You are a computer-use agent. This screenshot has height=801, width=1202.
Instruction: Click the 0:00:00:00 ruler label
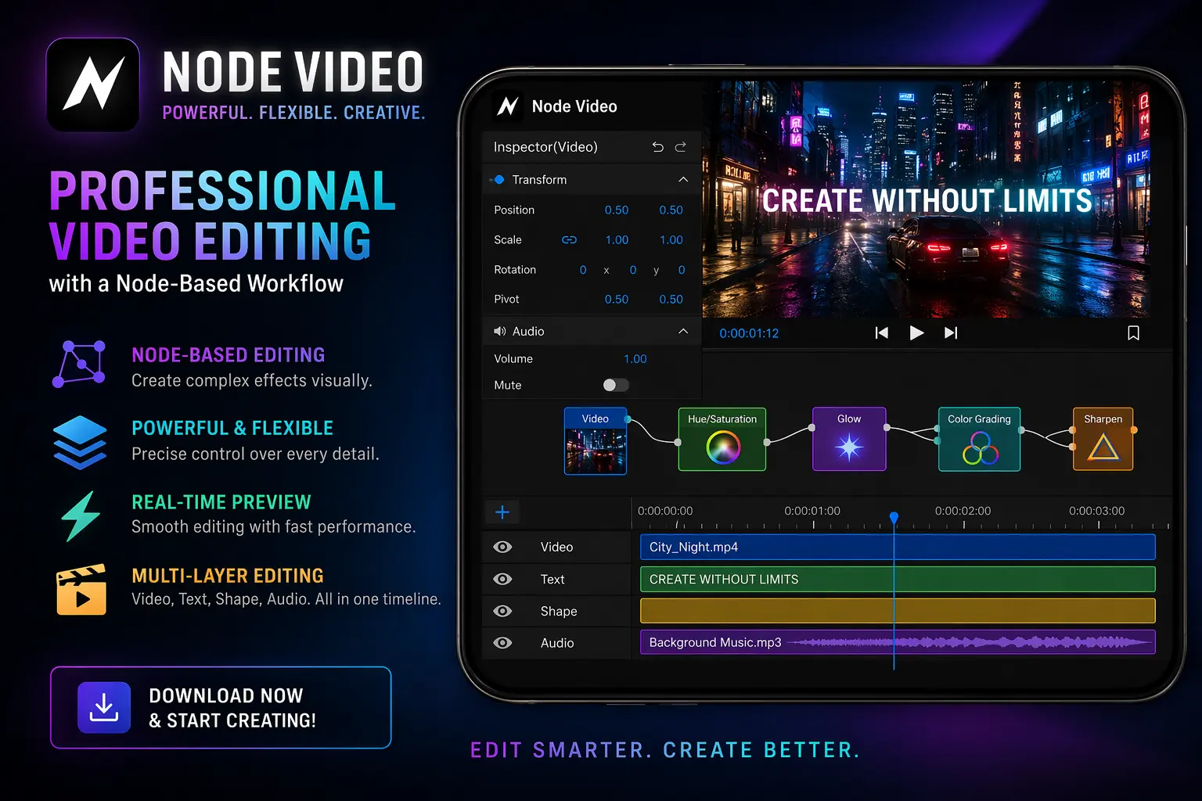665,511
